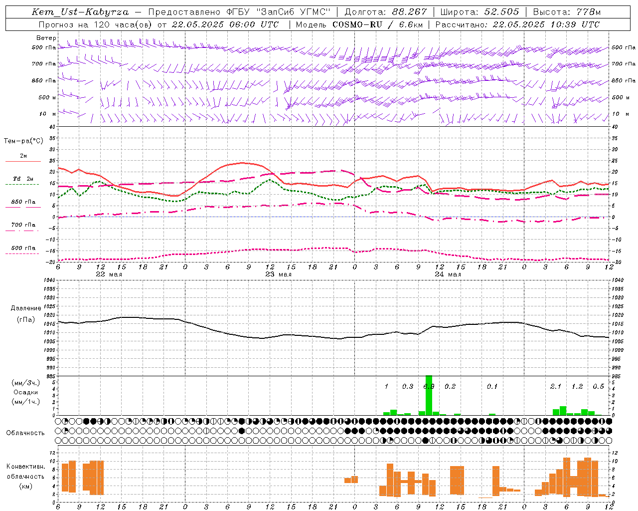Click the 6.9 precipitation value label
The image size is (638, 511).
pos(429,387)
